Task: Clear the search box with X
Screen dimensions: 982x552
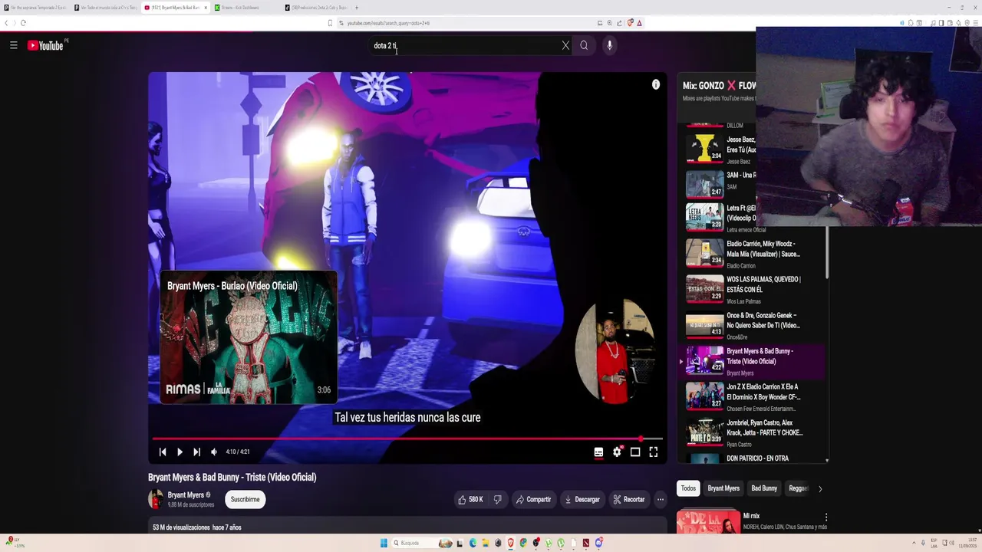Action: click(x=565, y=45)
